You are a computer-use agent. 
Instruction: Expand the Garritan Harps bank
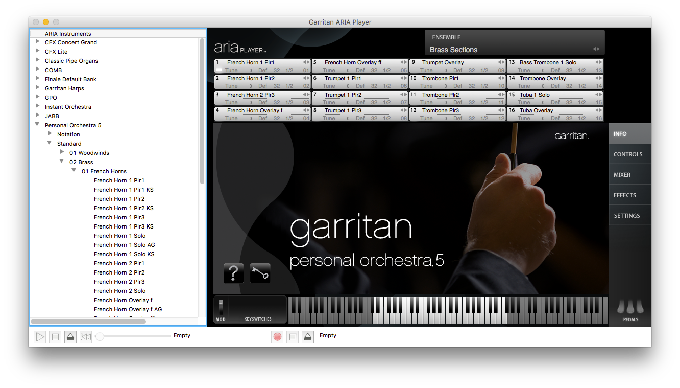38,88
